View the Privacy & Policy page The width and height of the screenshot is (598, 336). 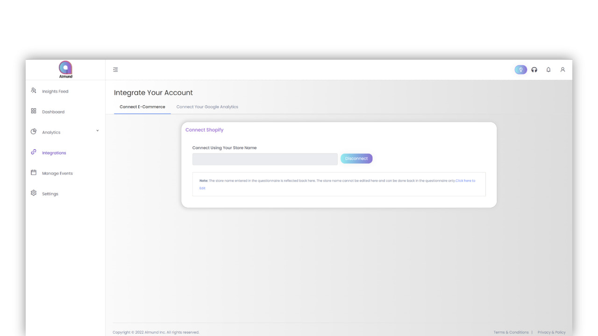click(551, 332)
